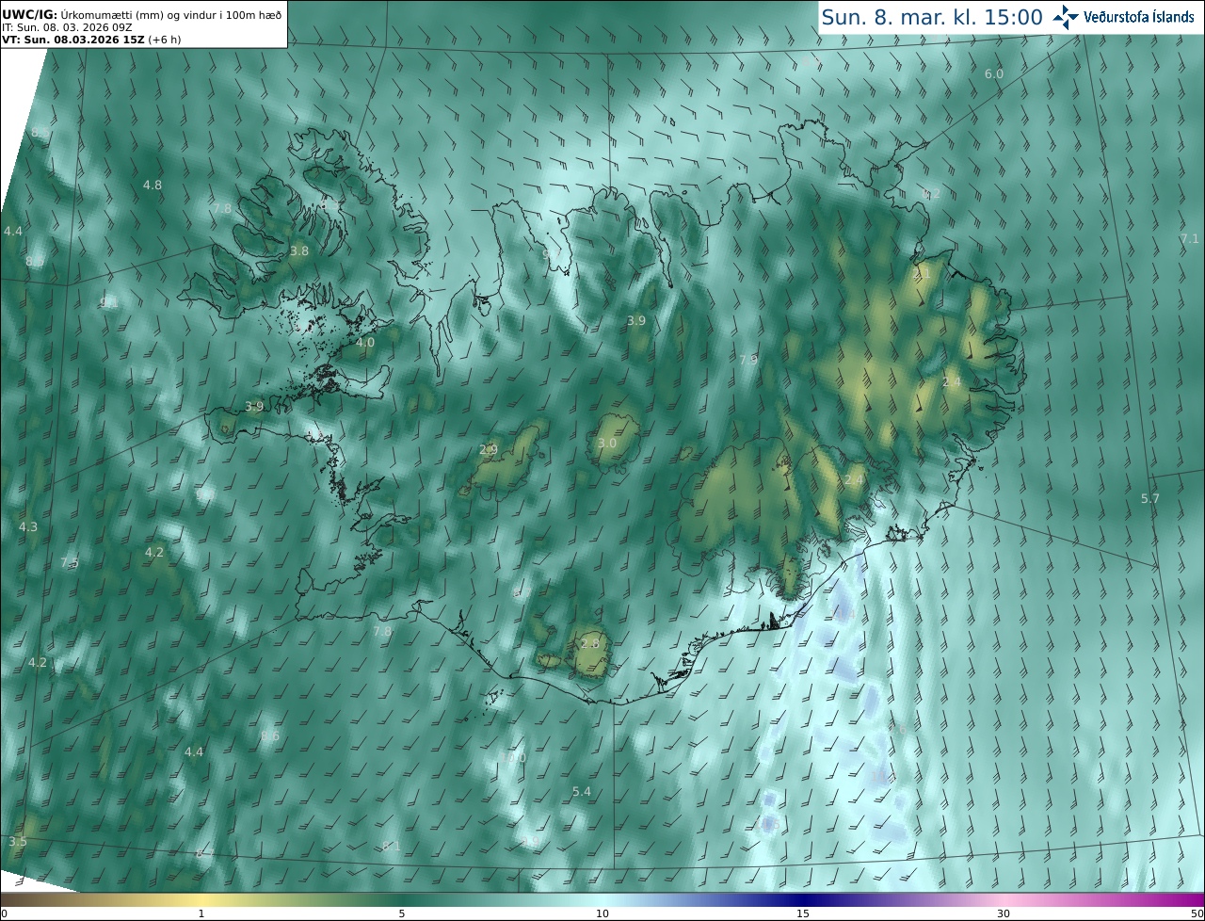Click the 3.0 value on Hofsjökull glacier

(x=607, y=443)
